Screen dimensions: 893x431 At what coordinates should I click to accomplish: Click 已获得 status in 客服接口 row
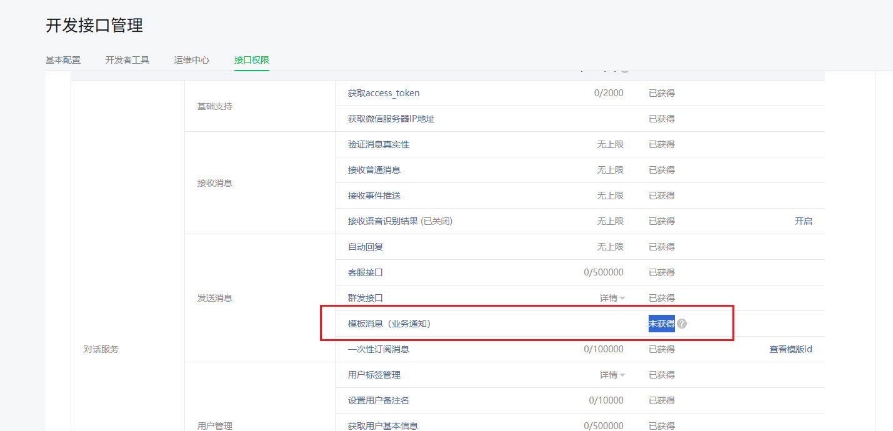tap(662, 272)
